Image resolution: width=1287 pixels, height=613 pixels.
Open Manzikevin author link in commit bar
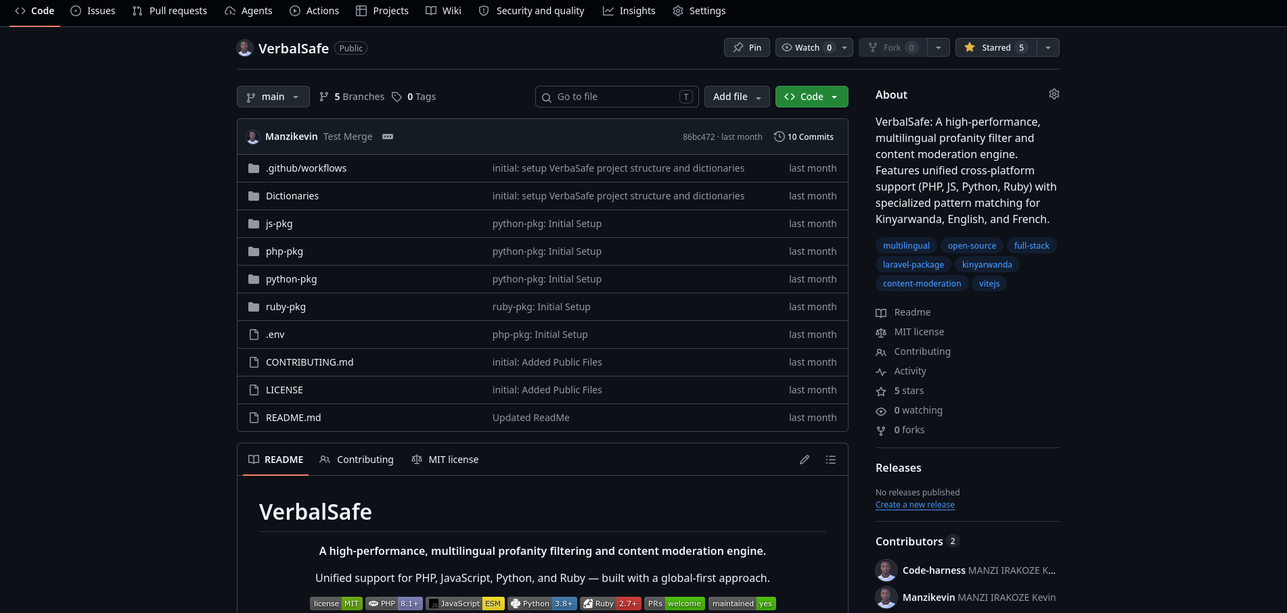pos(291,137)
